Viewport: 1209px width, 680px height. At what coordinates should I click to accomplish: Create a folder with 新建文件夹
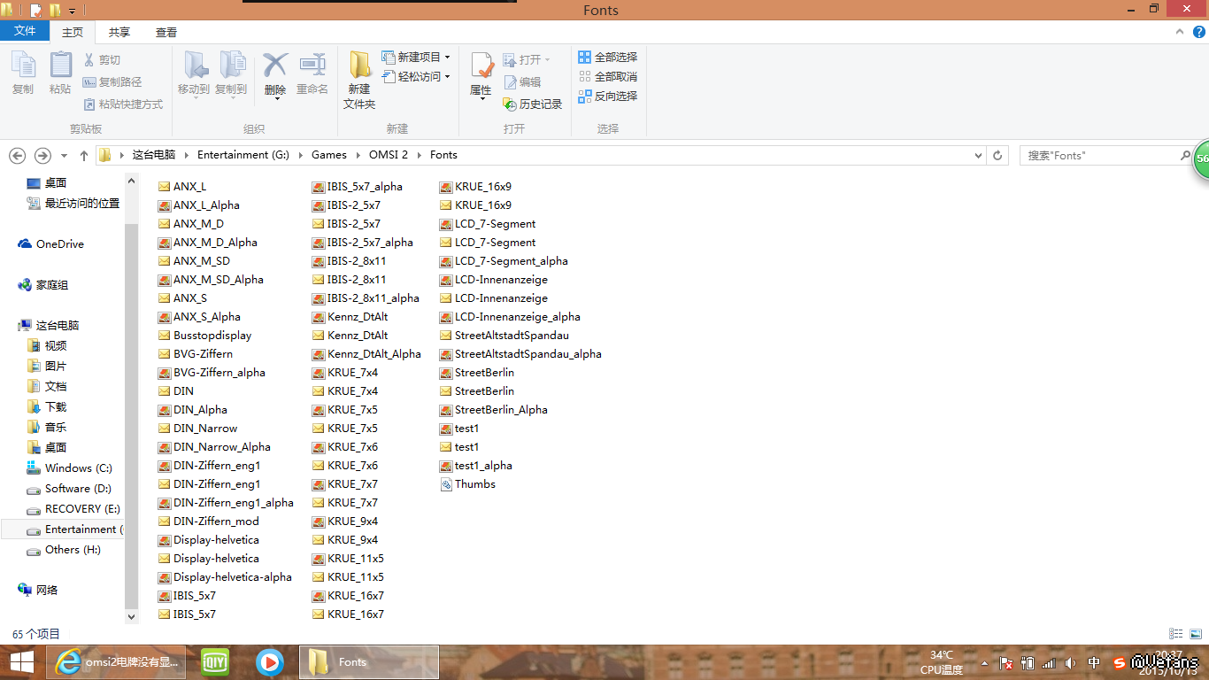[x=359, y=80]
